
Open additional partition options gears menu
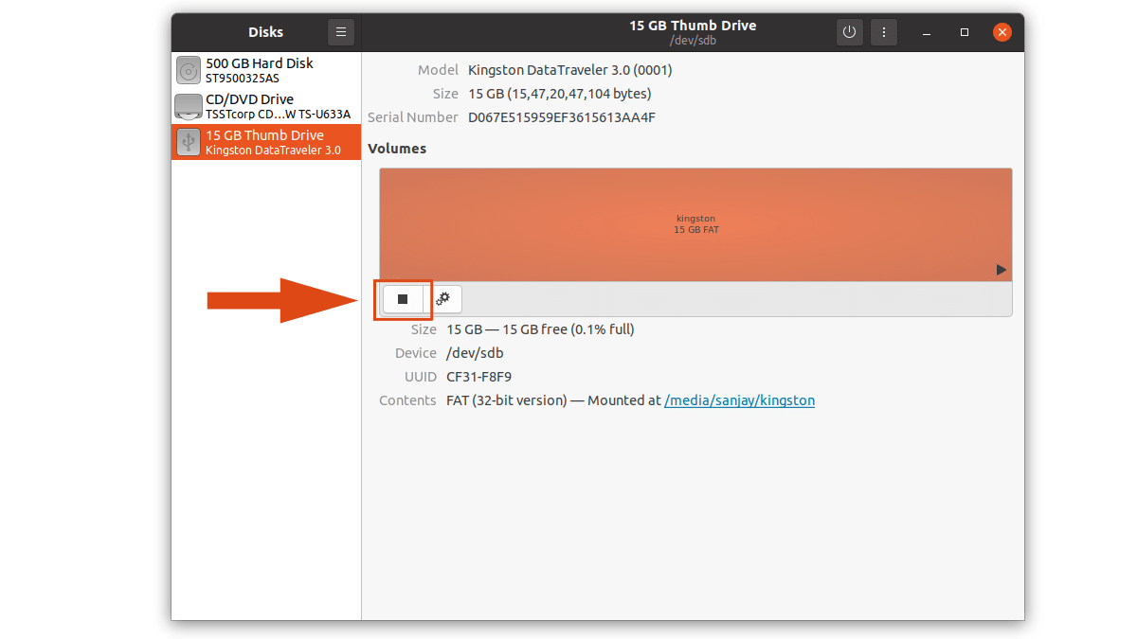pos(442,298)
